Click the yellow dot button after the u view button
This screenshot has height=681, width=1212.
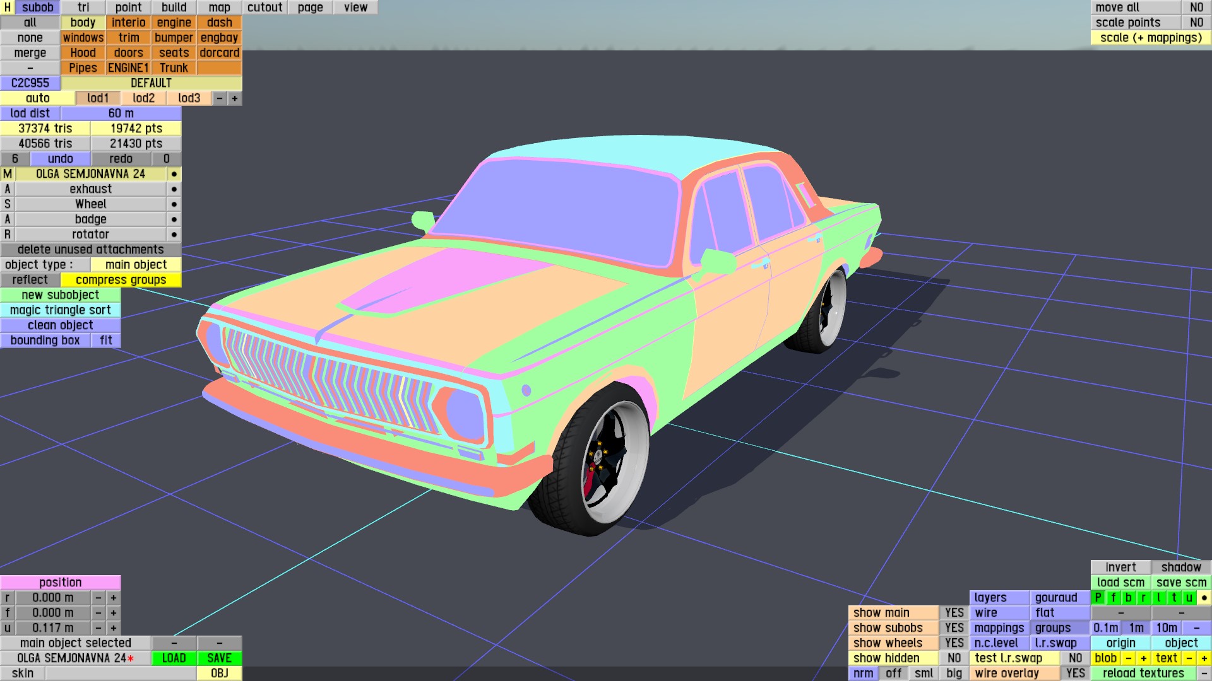point(1204,598)
